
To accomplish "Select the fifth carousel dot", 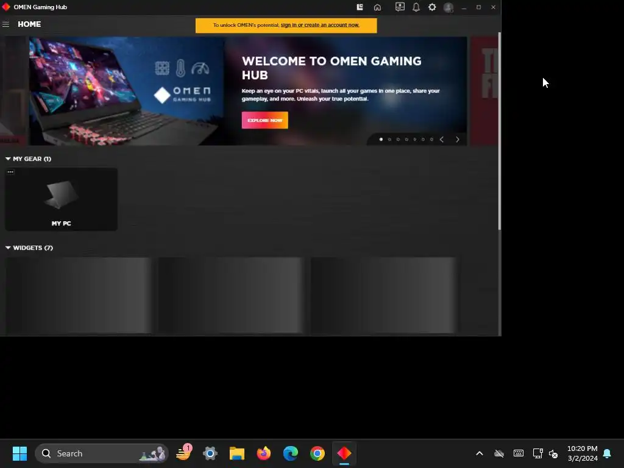I will click(x=414, y=140).
